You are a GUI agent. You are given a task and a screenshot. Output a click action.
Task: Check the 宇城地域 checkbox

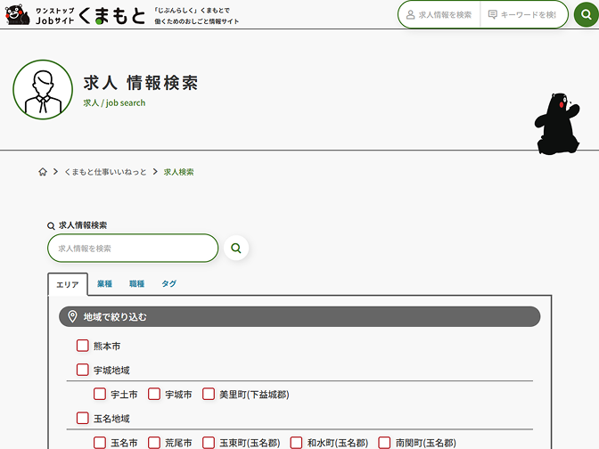pyautogui.click(x=83, y=370)
